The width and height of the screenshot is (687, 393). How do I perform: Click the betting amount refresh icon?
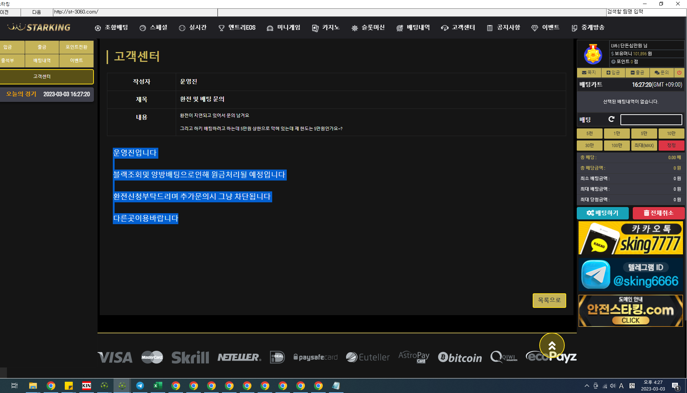coord(611,119)
